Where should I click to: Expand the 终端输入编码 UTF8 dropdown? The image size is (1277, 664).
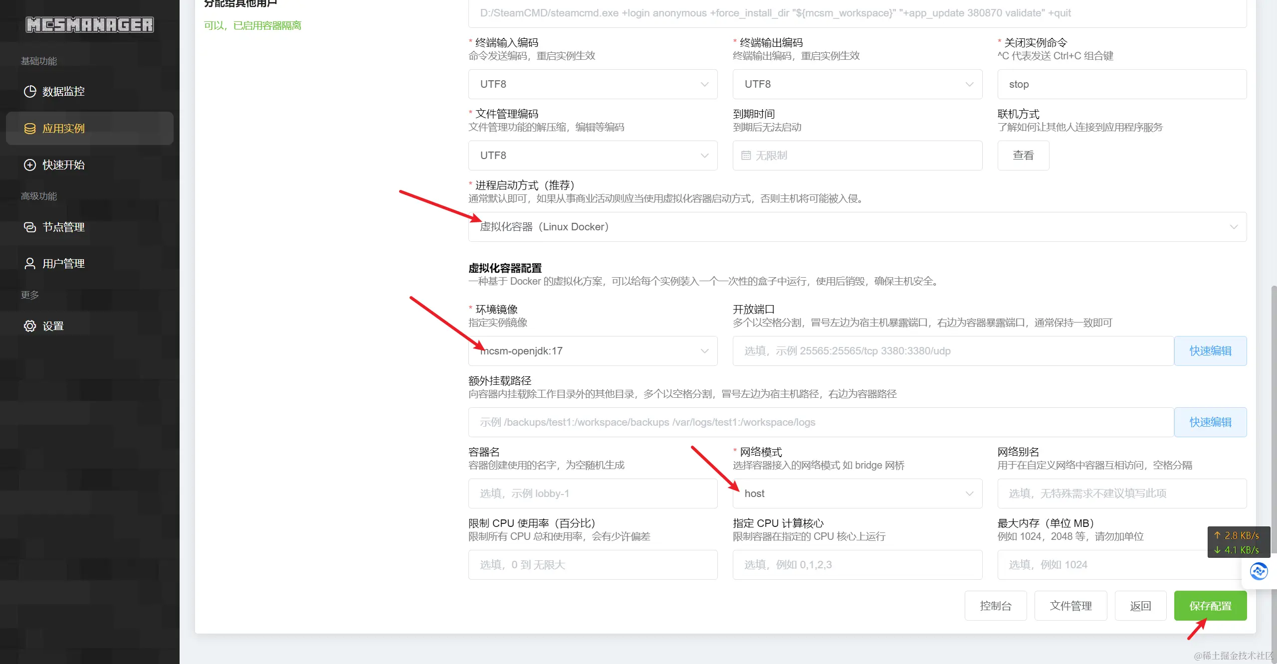click(593, 84)
